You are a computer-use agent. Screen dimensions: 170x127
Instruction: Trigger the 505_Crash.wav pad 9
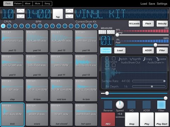[12, 66]
